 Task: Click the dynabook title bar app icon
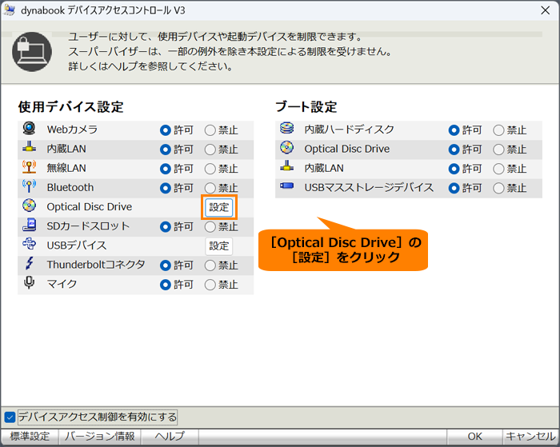(10, 10)
